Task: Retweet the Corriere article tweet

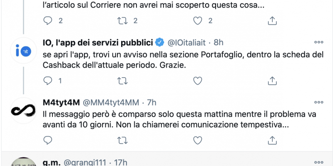Action: 122,21
